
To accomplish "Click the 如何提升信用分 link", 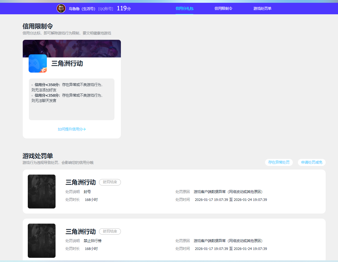I will pos(72,129).
